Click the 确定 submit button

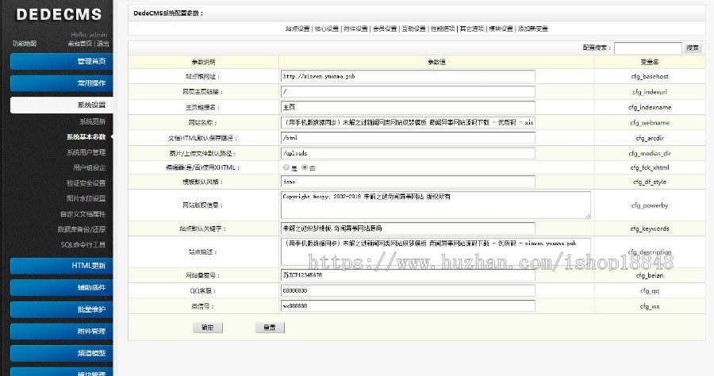click(208, 328)
